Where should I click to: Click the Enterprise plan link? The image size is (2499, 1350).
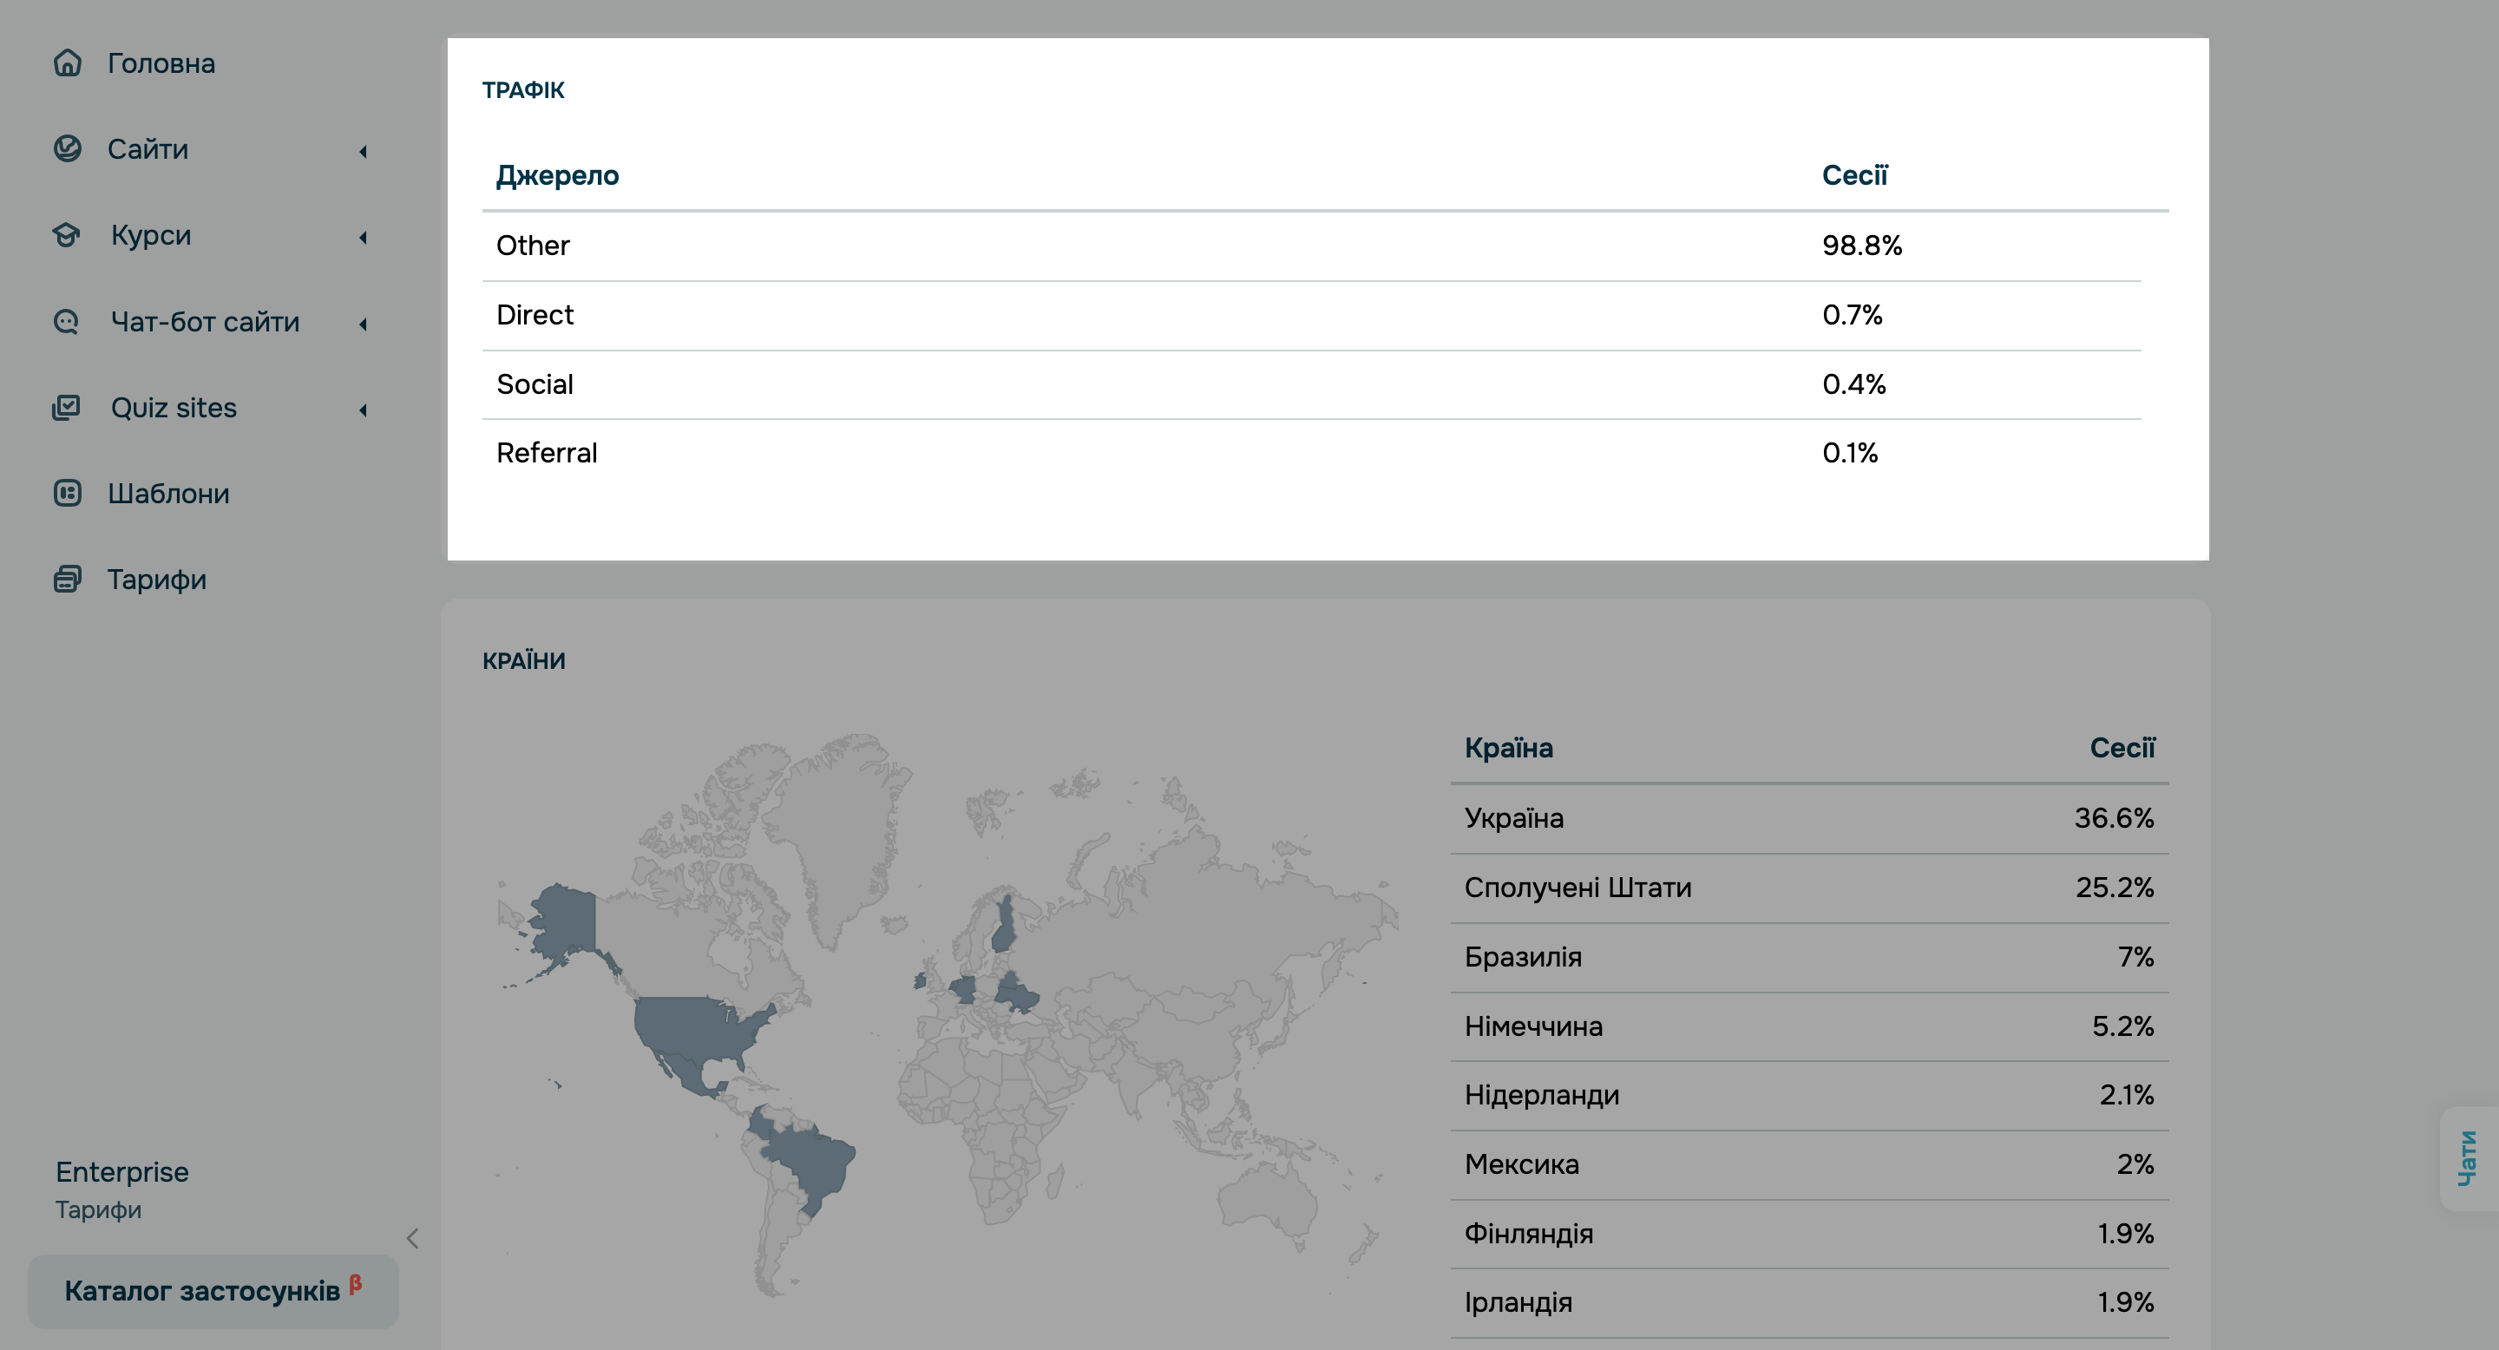point(122,1171)
